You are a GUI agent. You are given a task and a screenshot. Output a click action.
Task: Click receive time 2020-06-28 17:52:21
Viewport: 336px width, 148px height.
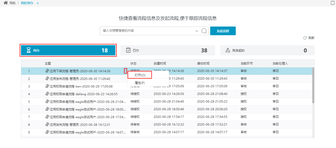coord(212,125)
